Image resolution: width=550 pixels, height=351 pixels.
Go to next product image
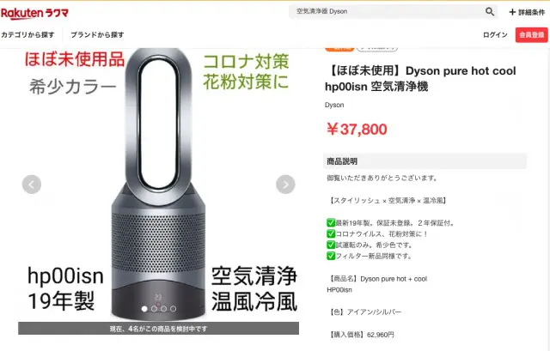tap(285, 185)
